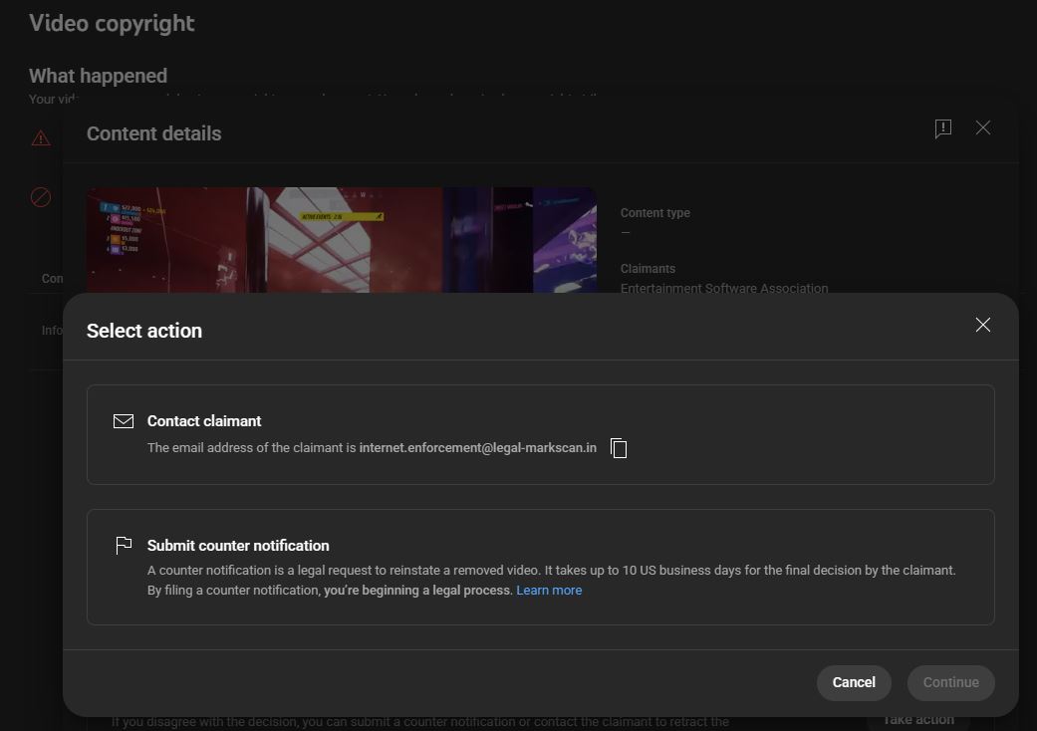Click the Content details heading
This screenshot has height=731, width=1037.
154,133
